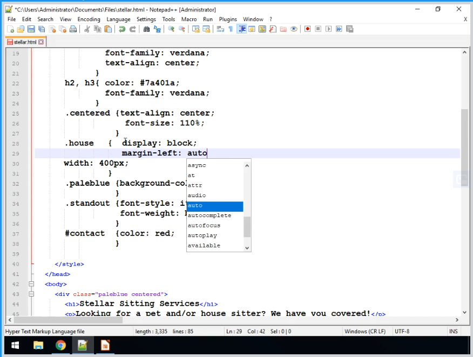The height and width of the screenshot is (357, 473).
Task: Open the Plugins menu
Action: (228, 19)
